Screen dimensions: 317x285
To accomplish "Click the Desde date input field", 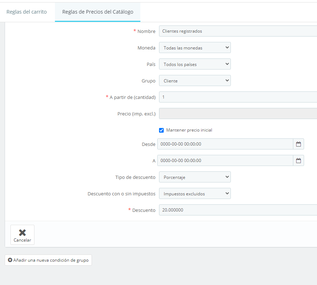I will click(x=225, y=144).
